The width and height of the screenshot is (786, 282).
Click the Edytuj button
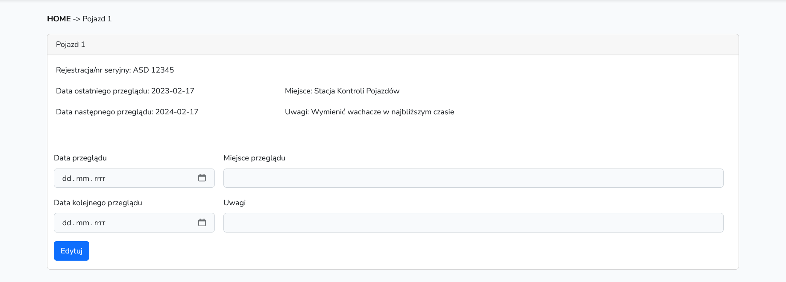(71, 251)
